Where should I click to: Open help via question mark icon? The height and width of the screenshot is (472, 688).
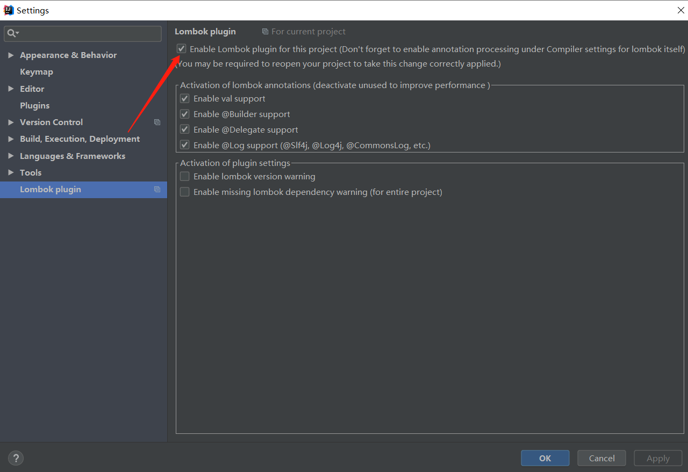click(16, 458)
